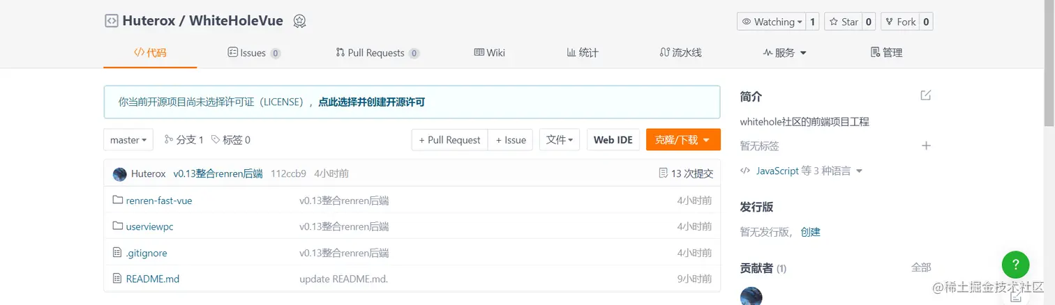1055x305 pixels.
Task: Click the folder icon beside userviewpc
Action: [x=117, y=226]
